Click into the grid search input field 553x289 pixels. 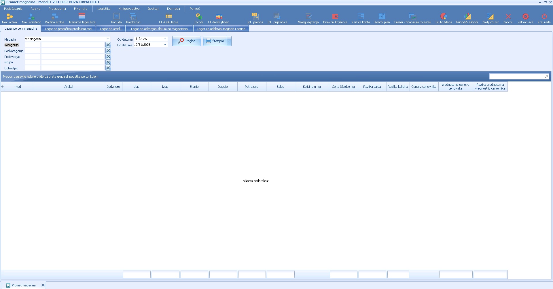click(517, 76)
